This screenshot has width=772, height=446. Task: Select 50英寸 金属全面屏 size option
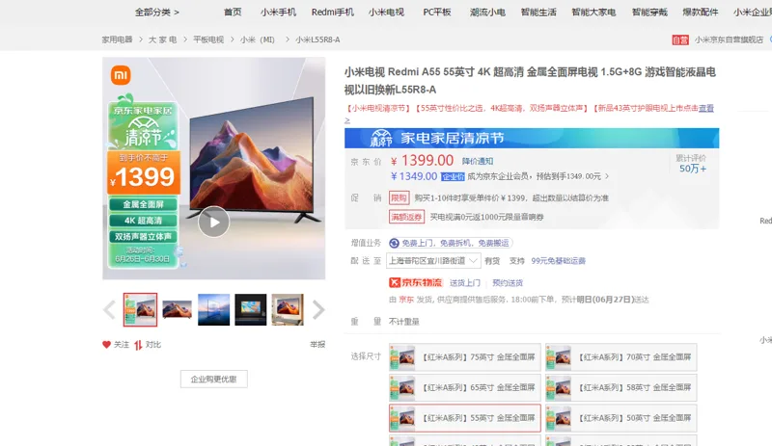tap(621, 418)
